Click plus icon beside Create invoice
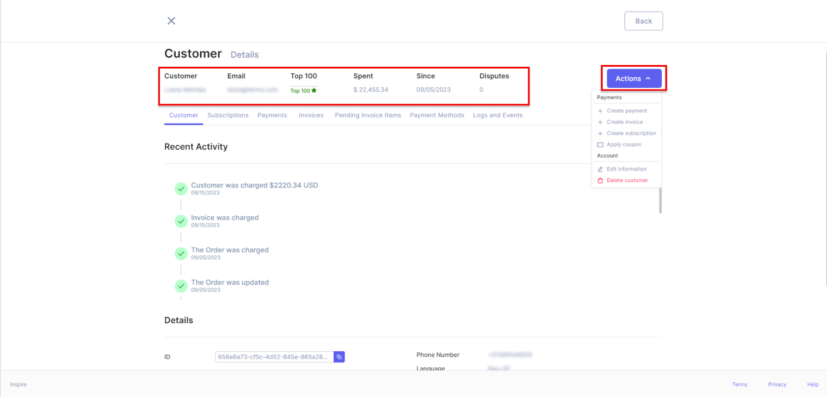 (x=600, y=122)
